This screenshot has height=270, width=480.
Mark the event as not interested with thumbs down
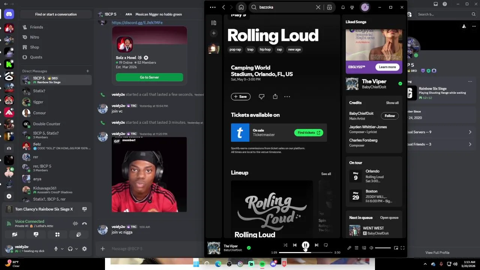click(261, 97)
